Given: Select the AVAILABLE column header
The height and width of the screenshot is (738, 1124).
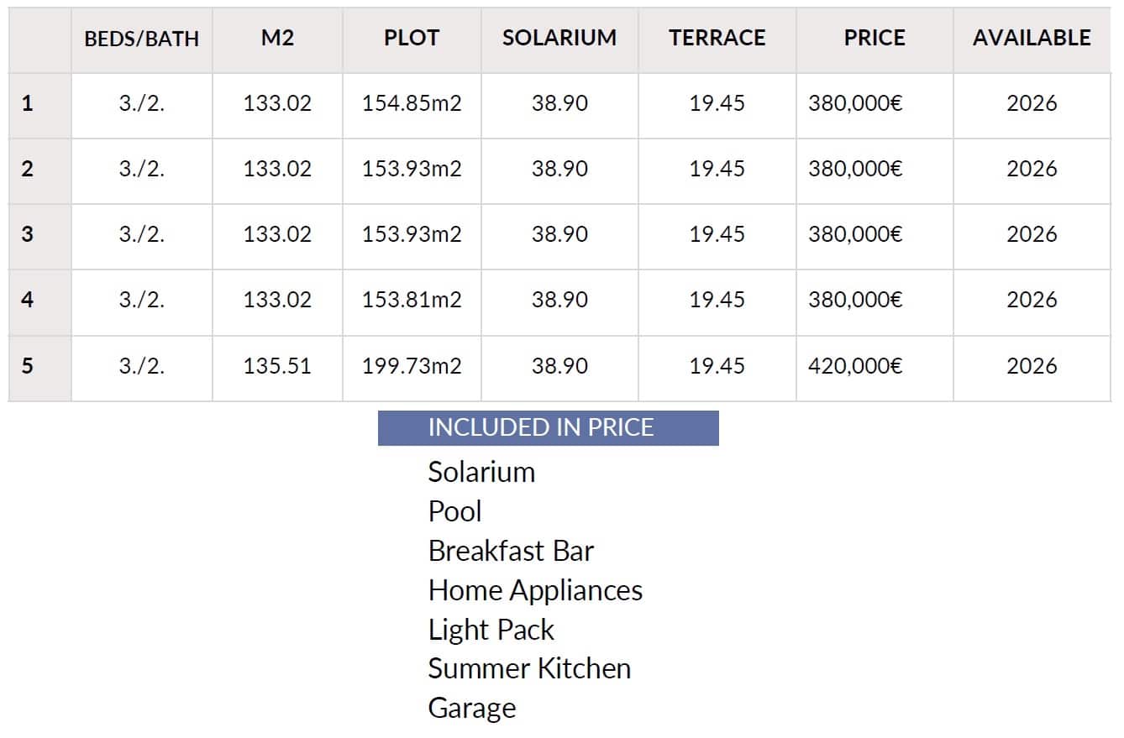Looking at the screenshot, I should (x=1031, y=38).
